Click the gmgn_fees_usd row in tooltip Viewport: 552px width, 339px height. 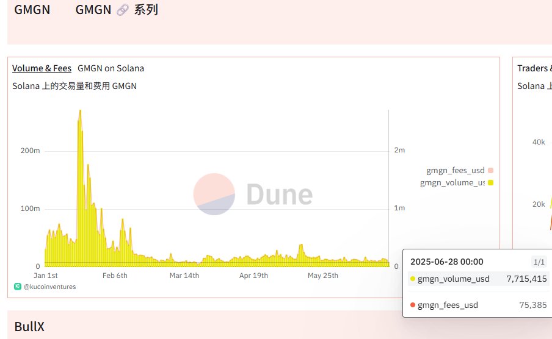[479, 305]
